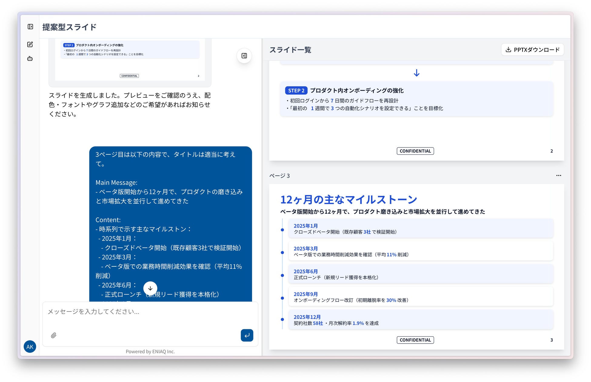Click the STEP 2 badge on slide
The width and height of the screenshot is (591, 382).
(x=296, y=91)
